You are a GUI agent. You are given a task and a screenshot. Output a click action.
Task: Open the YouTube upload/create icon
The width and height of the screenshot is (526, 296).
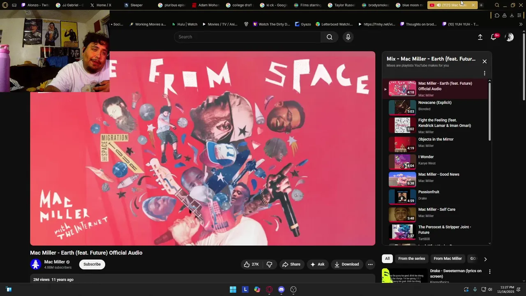click(x=480, y=37)
